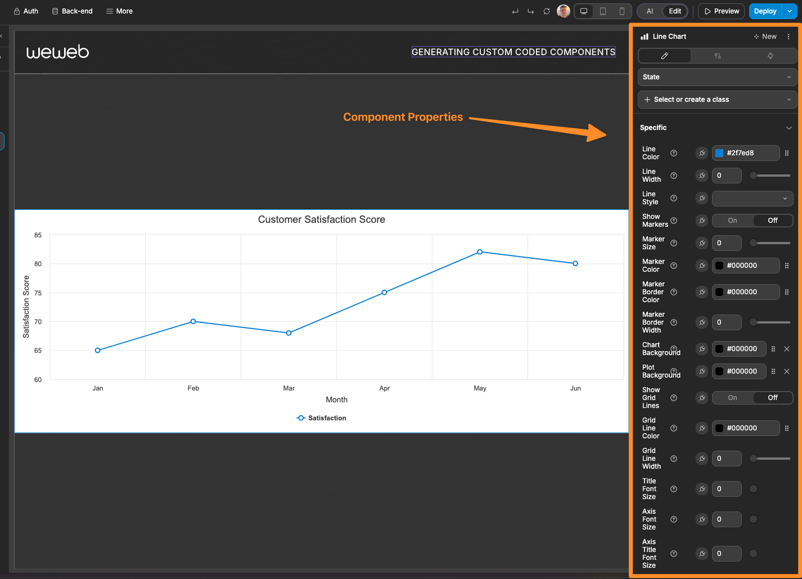Click the Deploy button

[764, 11]
